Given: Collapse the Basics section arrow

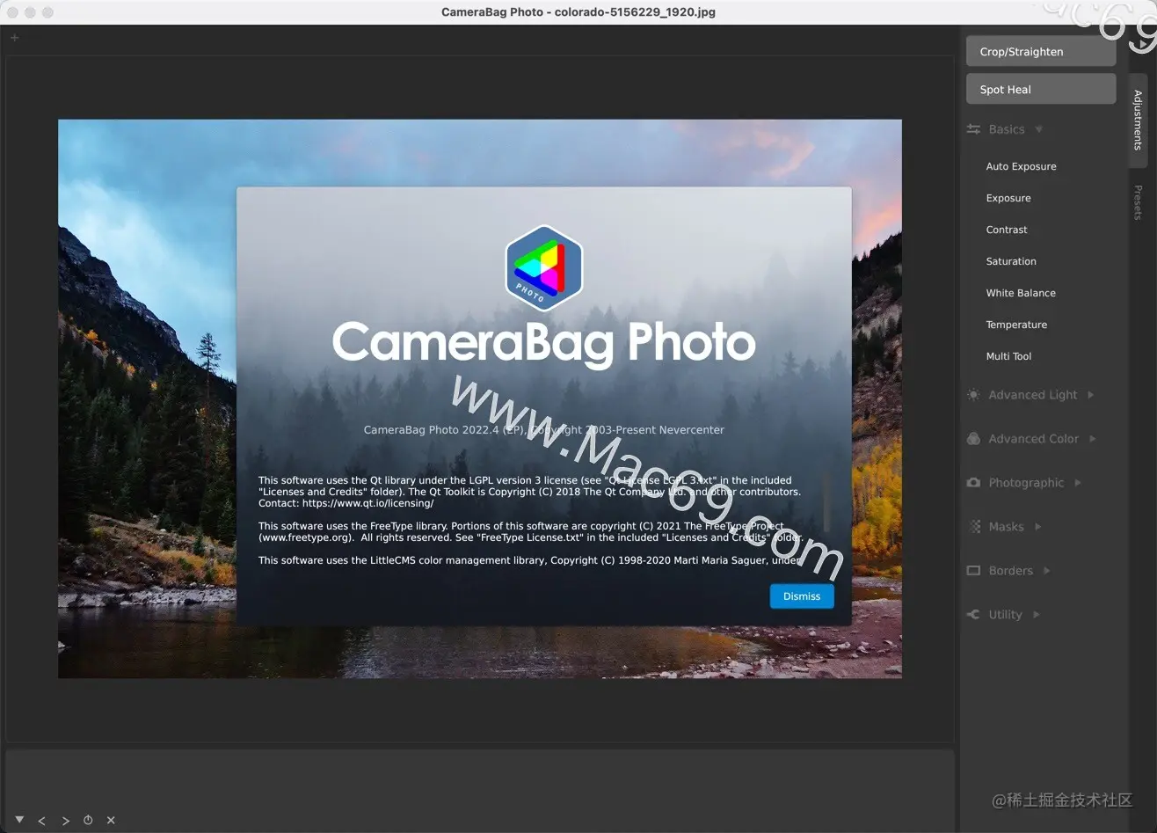Looking at the screenshot, I should tap(1038, 129).
